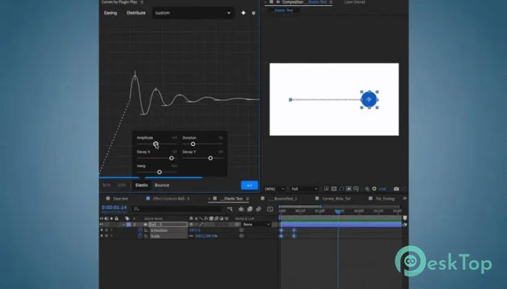Take snapshot with camera icon

(396, 189)
